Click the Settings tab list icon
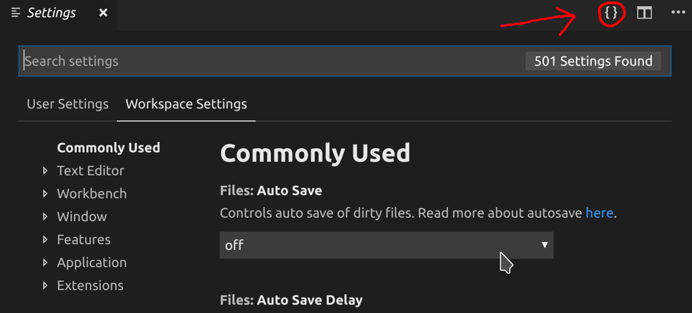 click(x=16, y=14)
